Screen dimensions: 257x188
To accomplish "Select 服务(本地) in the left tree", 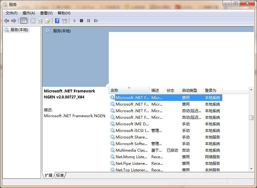I will [x=17, y=30].
